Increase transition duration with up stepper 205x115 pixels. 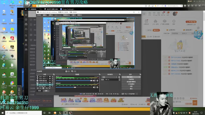119,79
